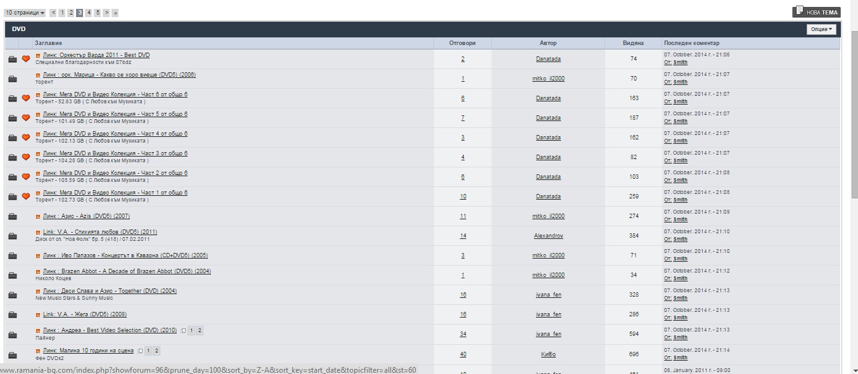Click orange new-post icon before Brazen Abbot title
Viewport: 858px width, 374px height.
[x=38, y=271]
